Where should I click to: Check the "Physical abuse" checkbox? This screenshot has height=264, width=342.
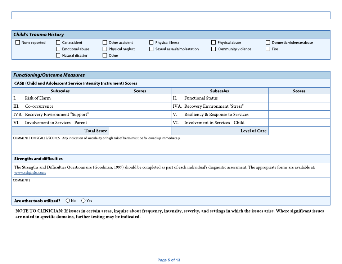(213, 42)
